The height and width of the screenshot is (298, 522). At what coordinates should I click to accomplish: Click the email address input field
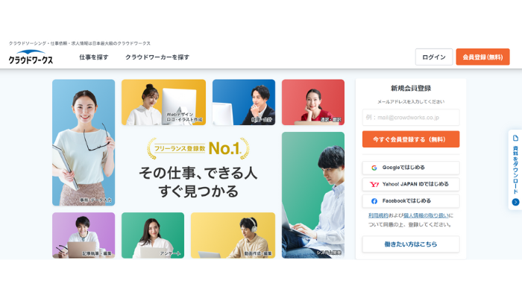411,118
